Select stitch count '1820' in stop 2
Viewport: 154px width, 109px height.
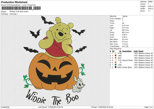click(x=120, y=56)
